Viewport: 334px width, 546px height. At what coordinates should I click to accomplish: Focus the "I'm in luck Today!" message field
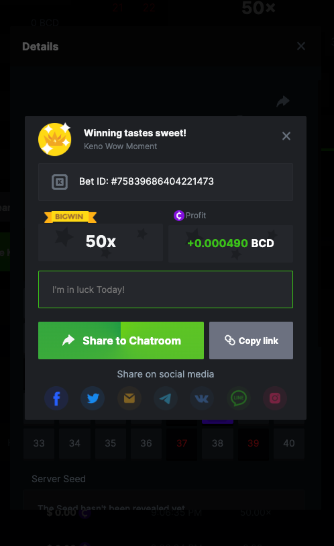[x=166, y=289]
